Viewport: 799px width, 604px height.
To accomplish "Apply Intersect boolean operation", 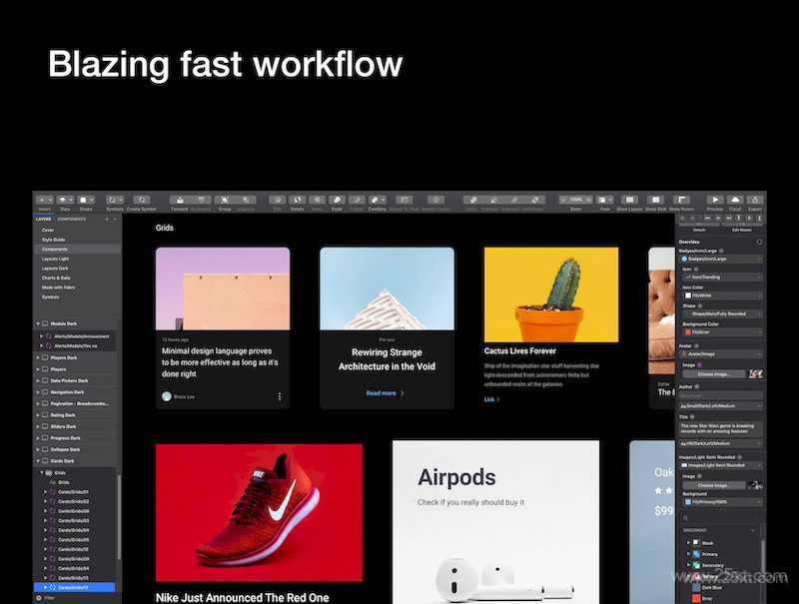I will (x=514, y=200).
